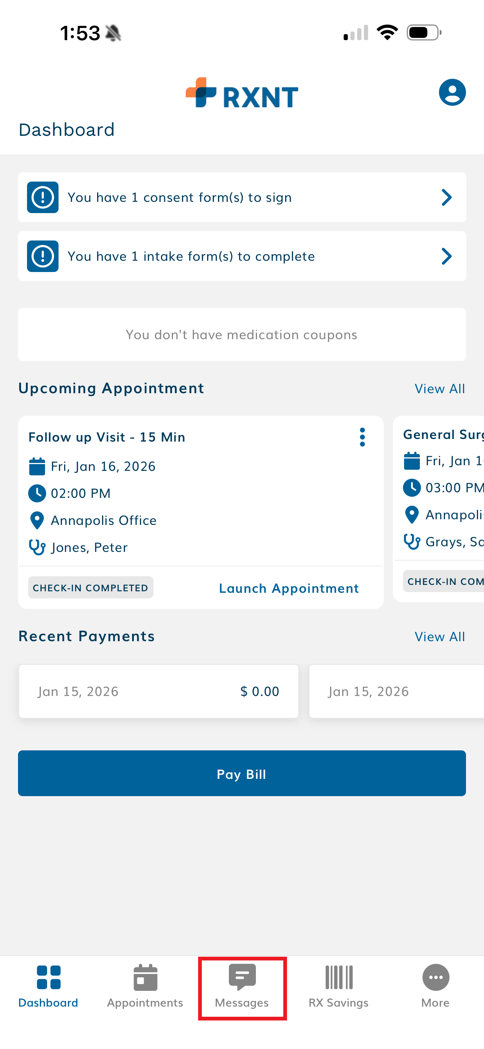Tap the CHECK-IN COMPLETED badge
The width and height of the screenshot is (484, 1049).
tap(90, 588)
